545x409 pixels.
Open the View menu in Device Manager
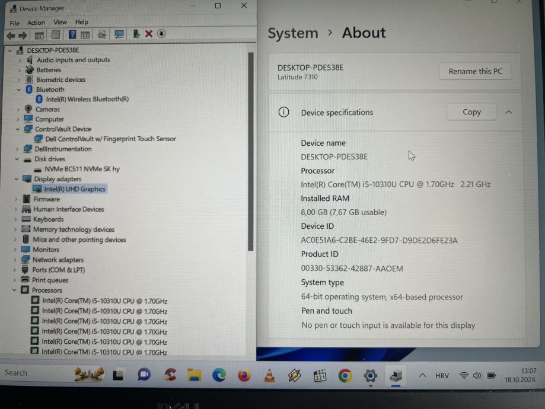(60, 23)
